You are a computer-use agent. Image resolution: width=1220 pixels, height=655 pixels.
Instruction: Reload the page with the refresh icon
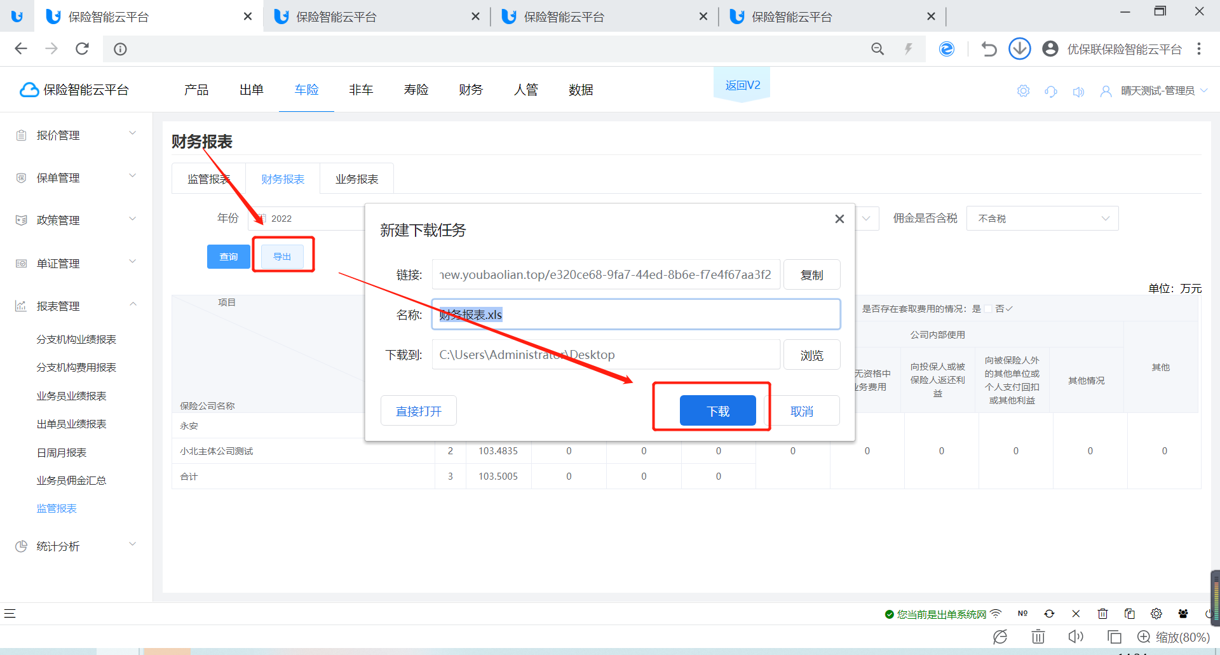(82, 49)
